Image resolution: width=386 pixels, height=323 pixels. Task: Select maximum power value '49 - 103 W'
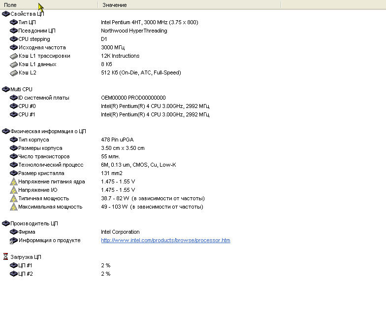114,207
